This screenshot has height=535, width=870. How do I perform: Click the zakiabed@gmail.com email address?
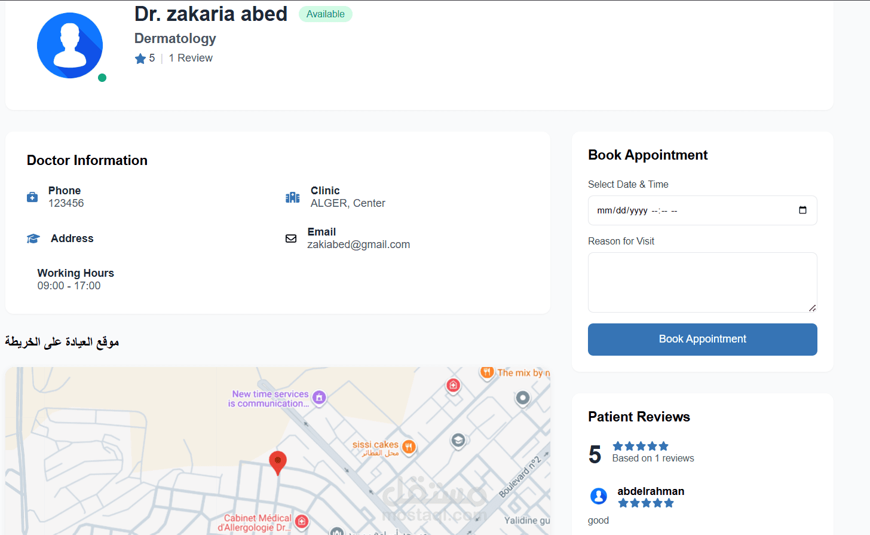click(x=359, y=244)
